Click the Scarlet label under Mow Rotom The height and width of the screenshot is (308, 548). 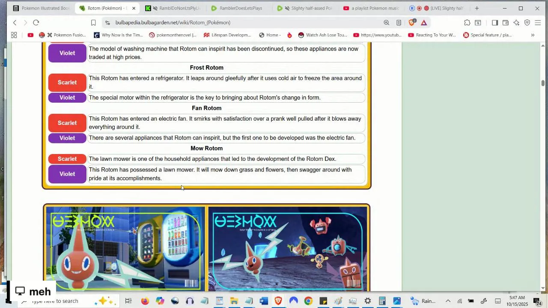[x=67, y=159]
